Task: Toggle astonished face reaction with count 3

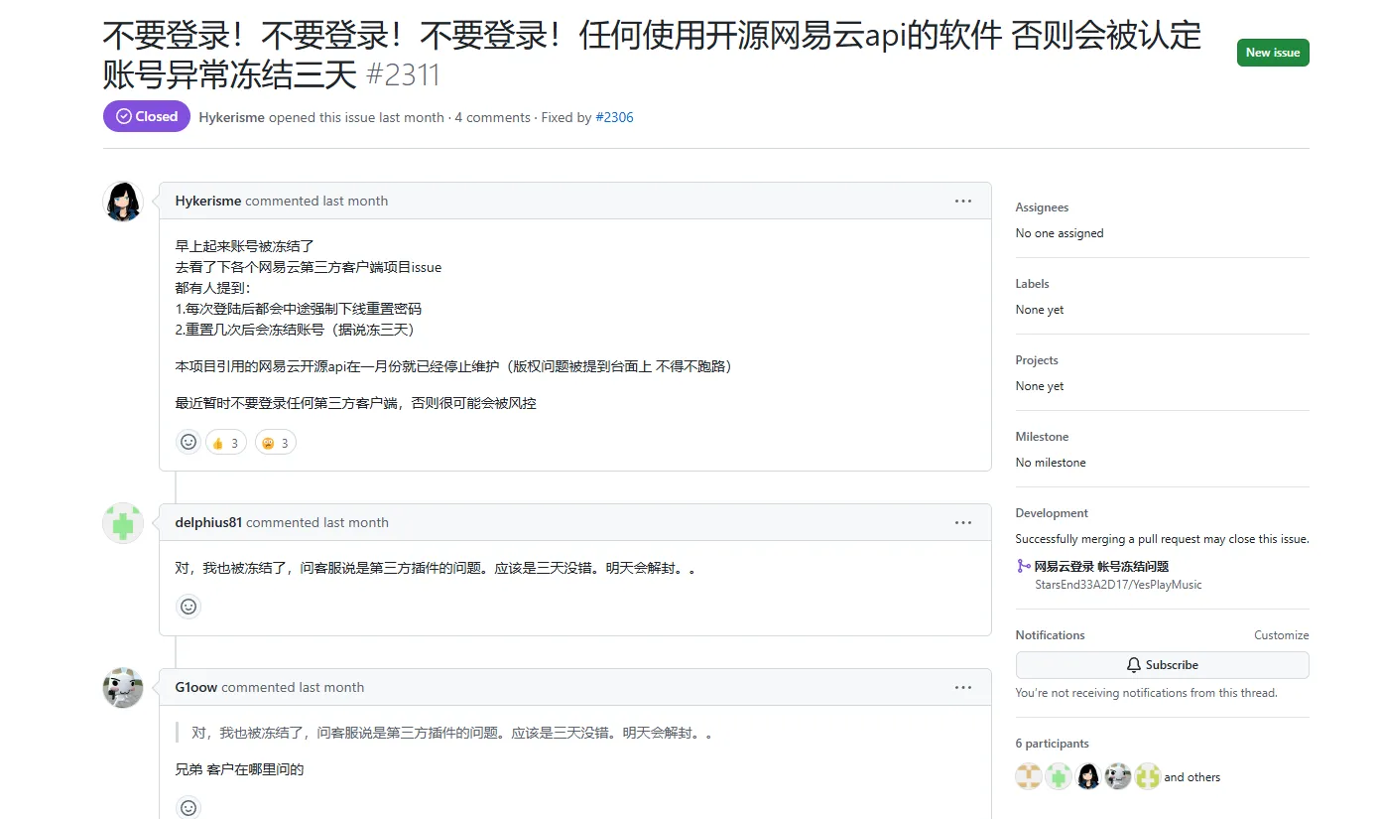Action: pyautogui.click(x=276, y=443)
